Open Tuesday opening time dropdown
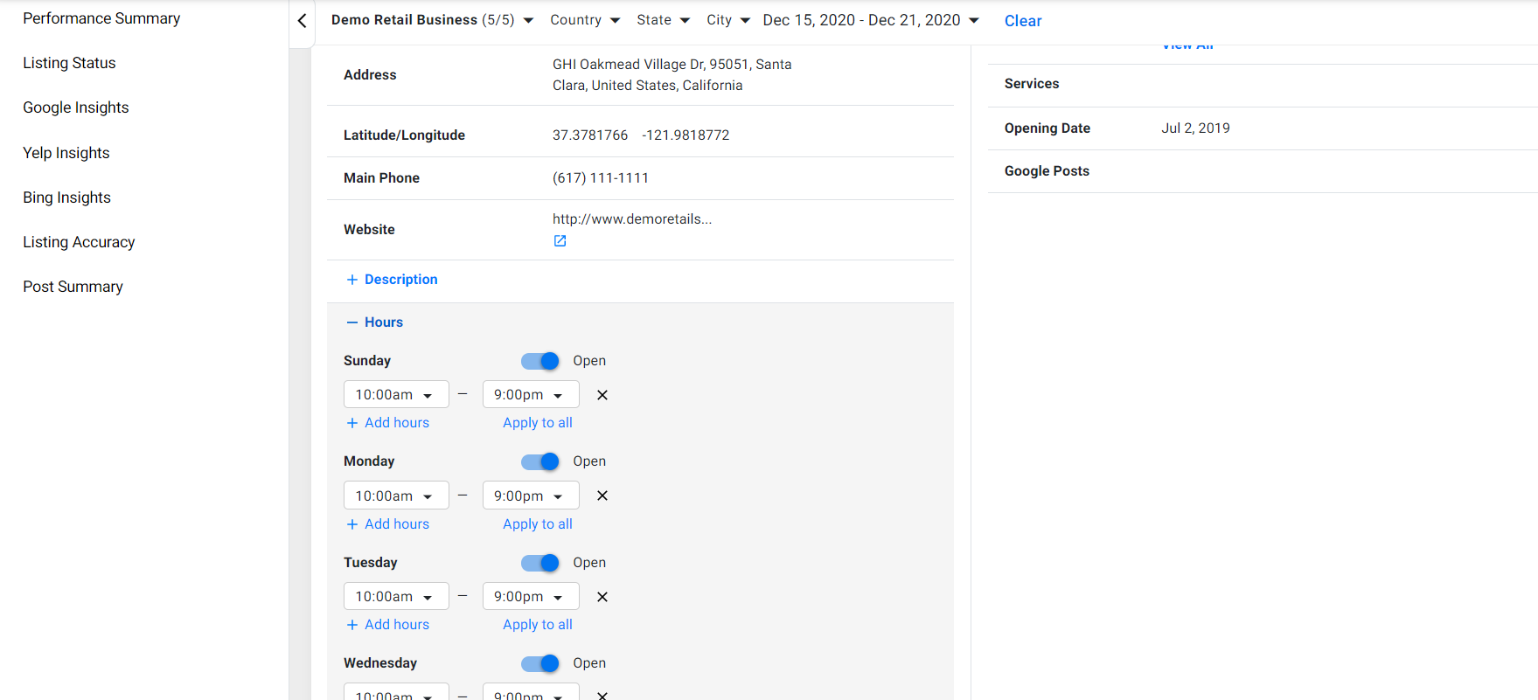 click(x=396, y=597)
